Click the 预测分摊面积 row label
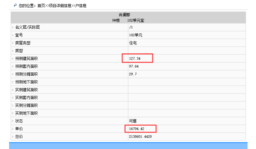 pos(26,74)
